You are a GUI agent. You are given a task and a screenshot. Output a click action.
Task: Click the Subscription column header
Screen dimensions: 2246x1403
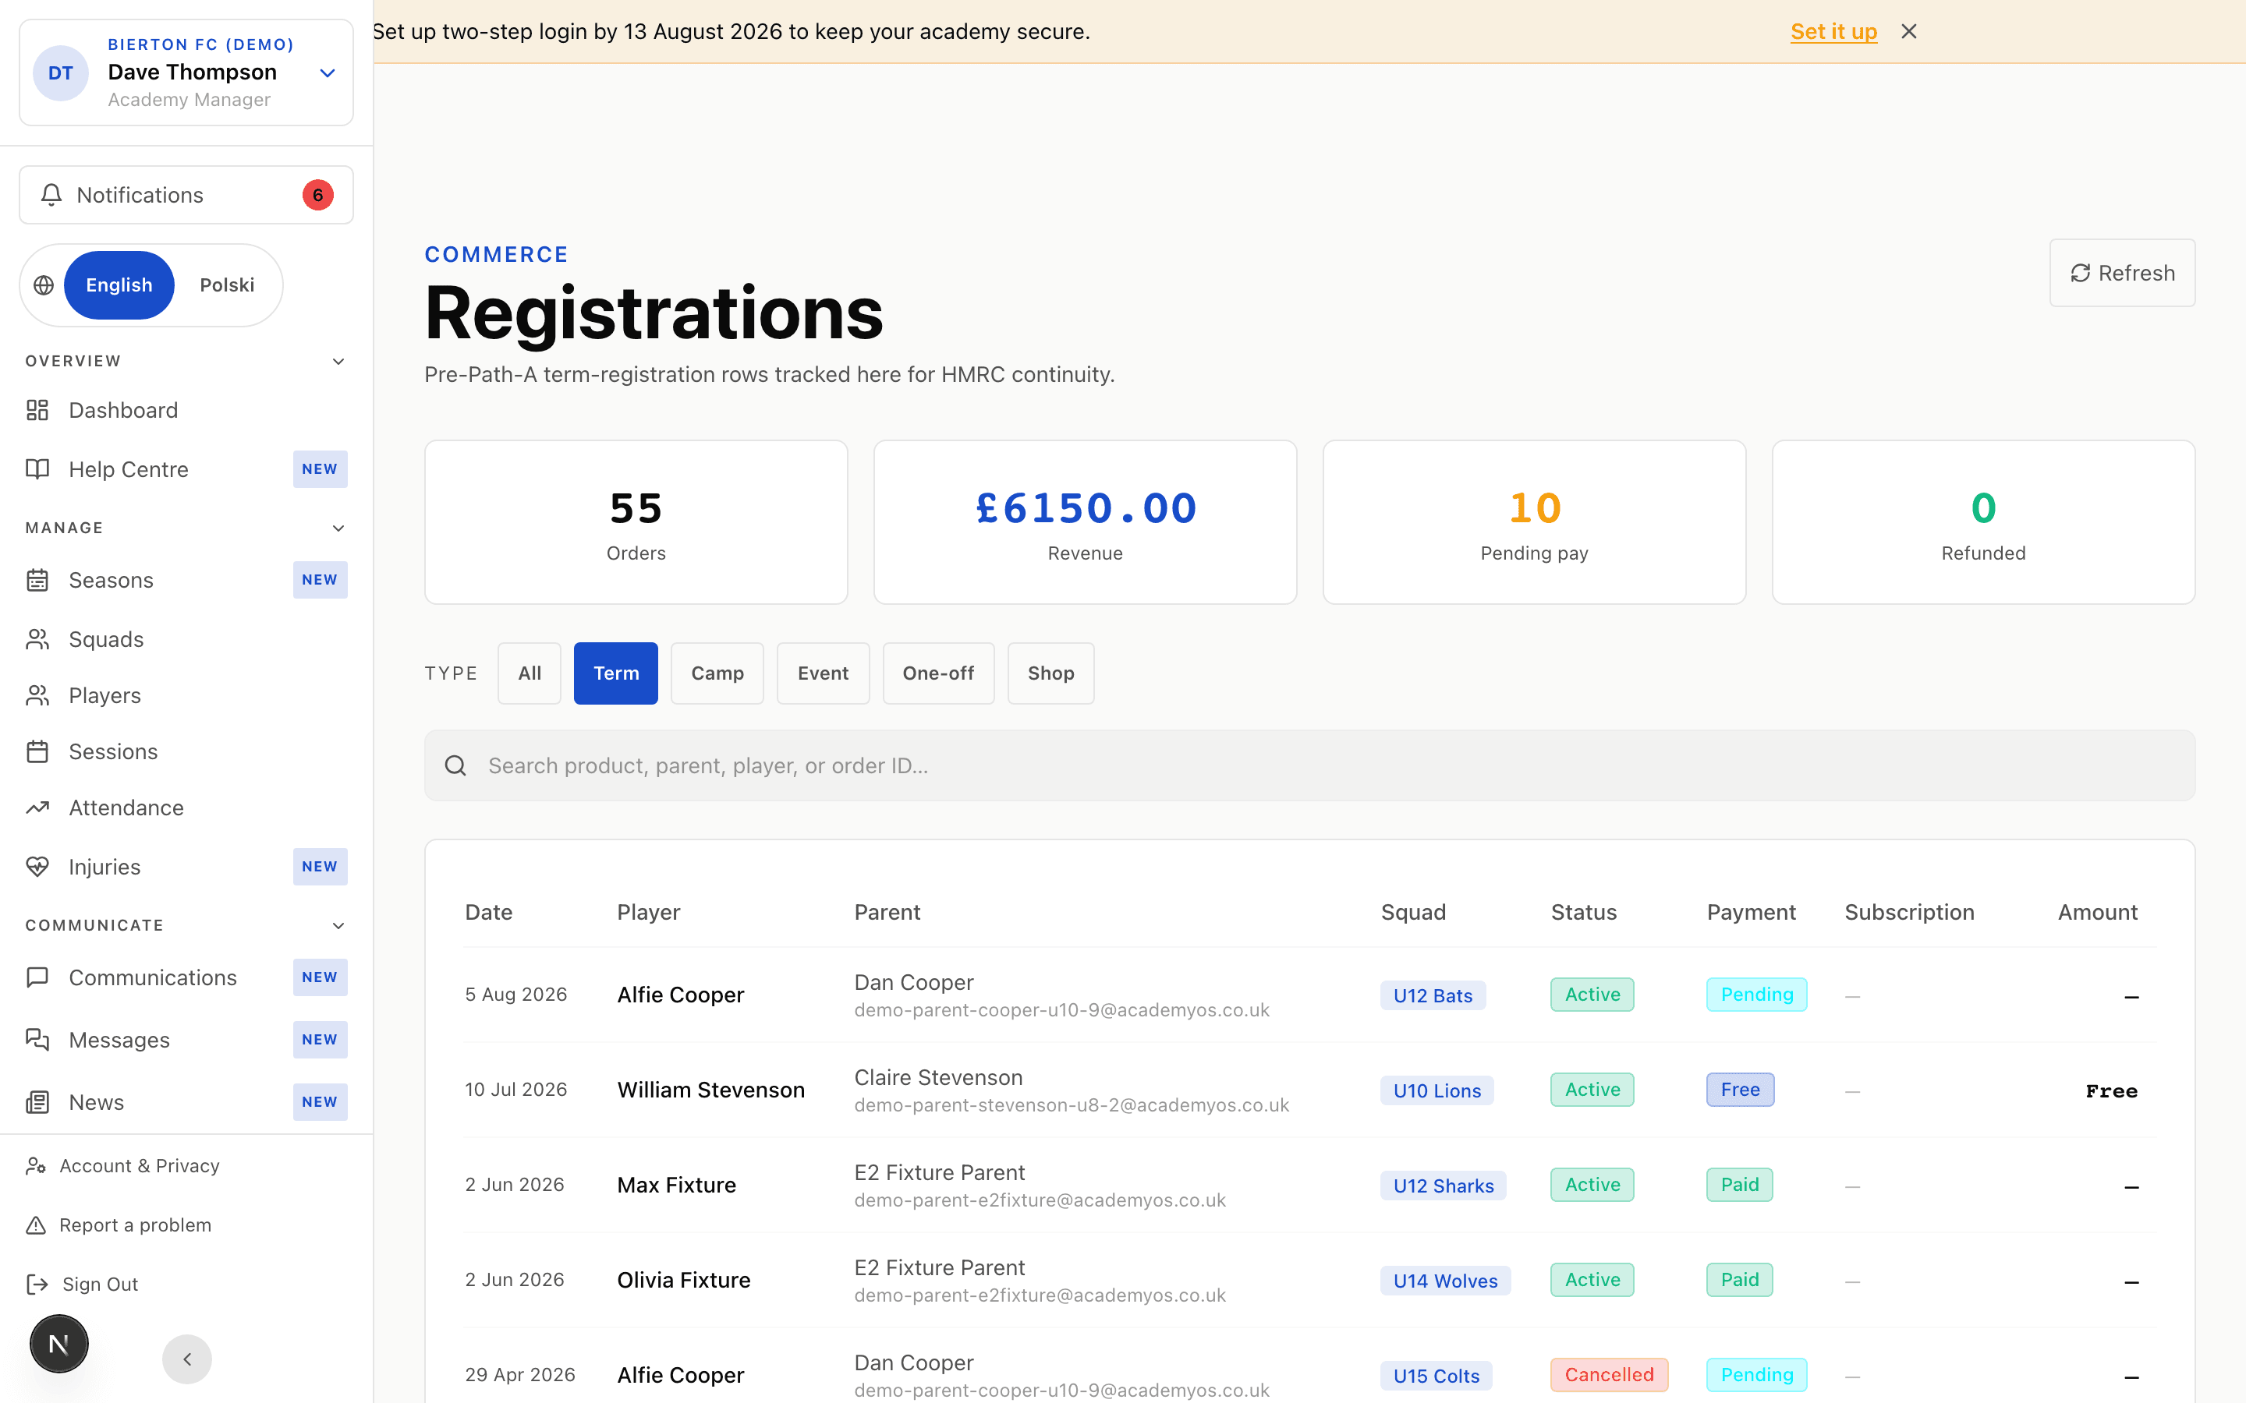(x=1909, y=912)
